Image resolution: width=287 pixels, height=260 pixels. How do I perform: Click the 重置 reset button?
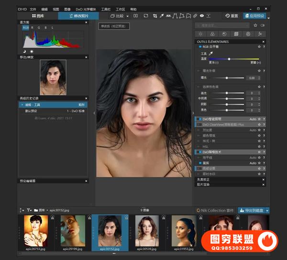coord(232,16)
